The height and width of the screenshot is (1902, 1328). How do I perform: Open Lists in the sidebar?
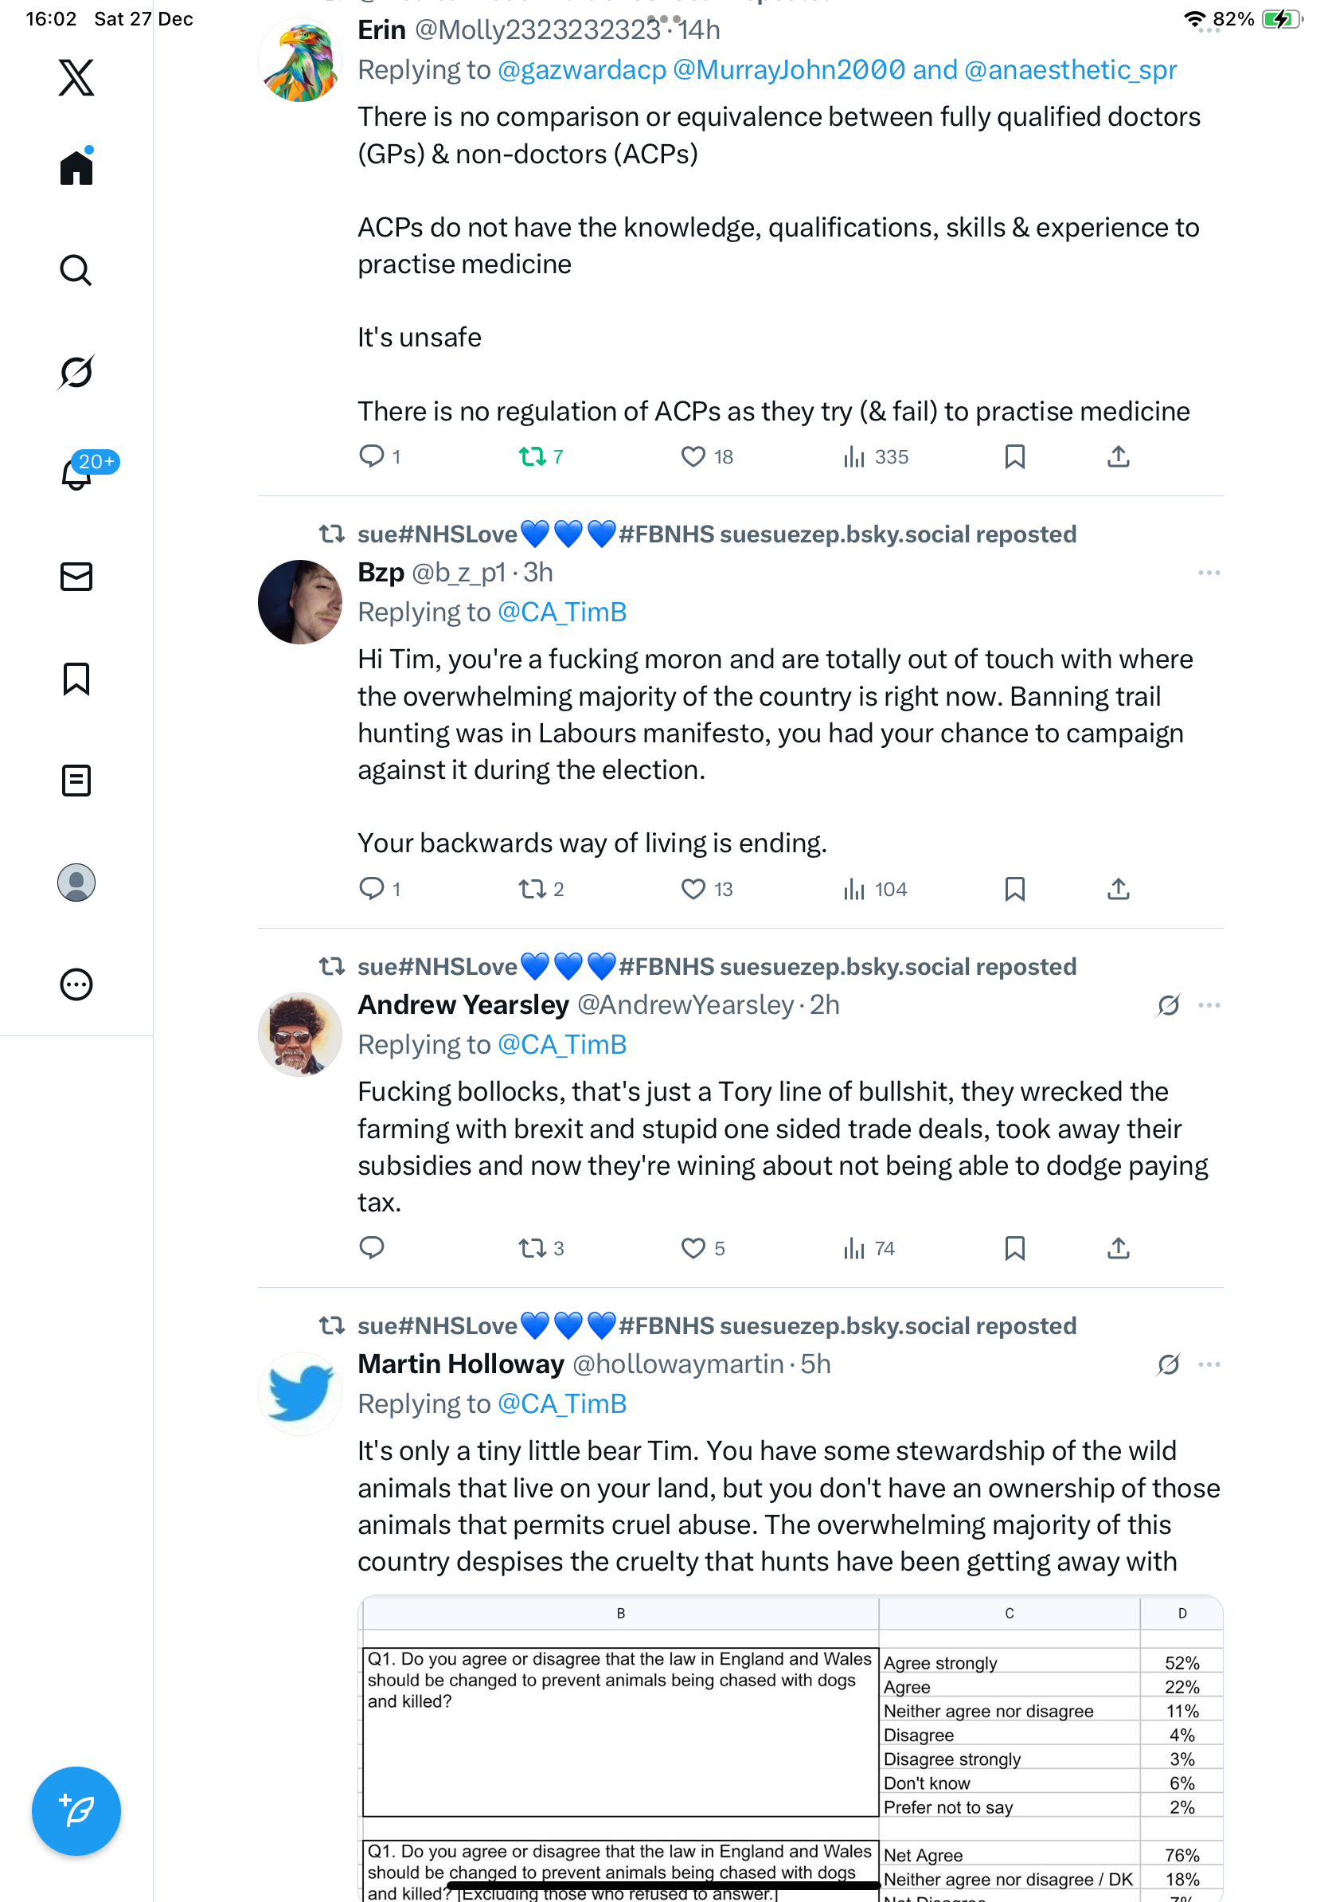point(76,781)
